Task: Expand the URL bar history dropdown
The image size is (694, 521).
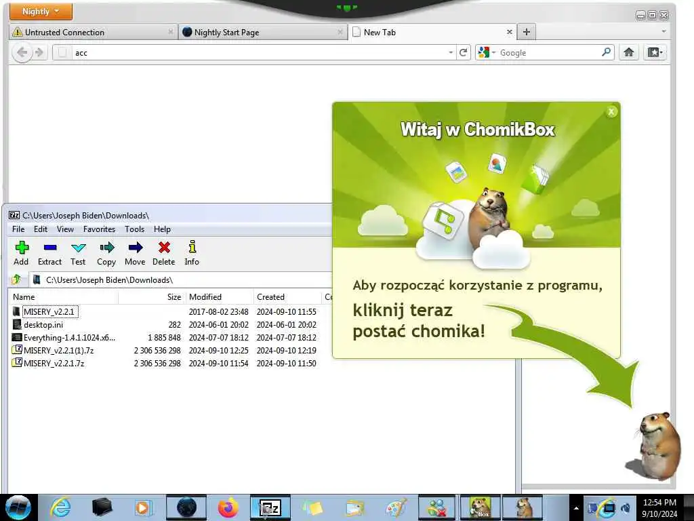Action: click(x=451, y=53)
